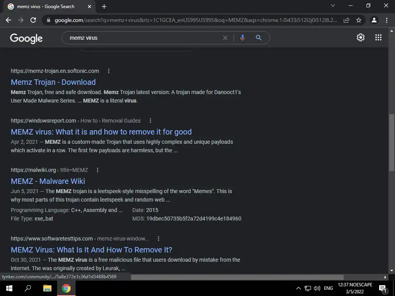This screenshot has height=296, width=395.
Task: Go back to the previous page
Action: 8,20
